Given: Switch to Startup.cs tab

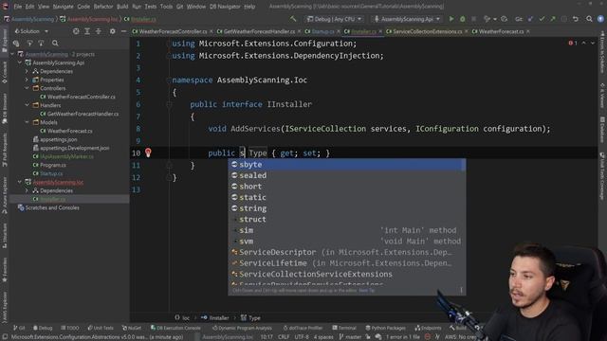Looking at the screenshot, I should pyautogui.click(x=322, y=31).
